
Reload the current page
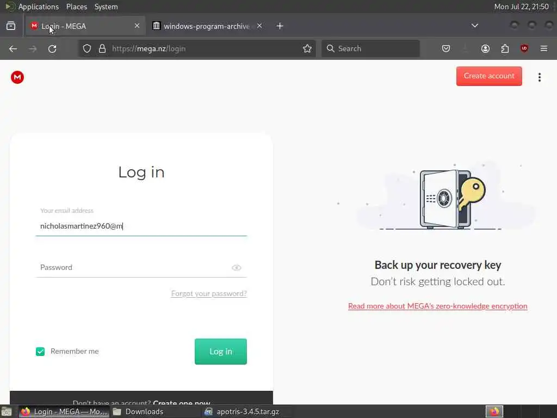click(x=52, y=48)
